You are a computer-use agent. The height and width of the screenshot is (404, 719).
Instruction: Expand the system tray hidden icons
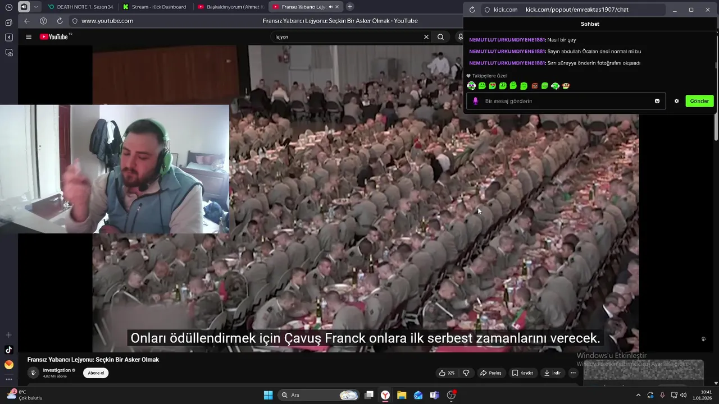coord(638,395)
